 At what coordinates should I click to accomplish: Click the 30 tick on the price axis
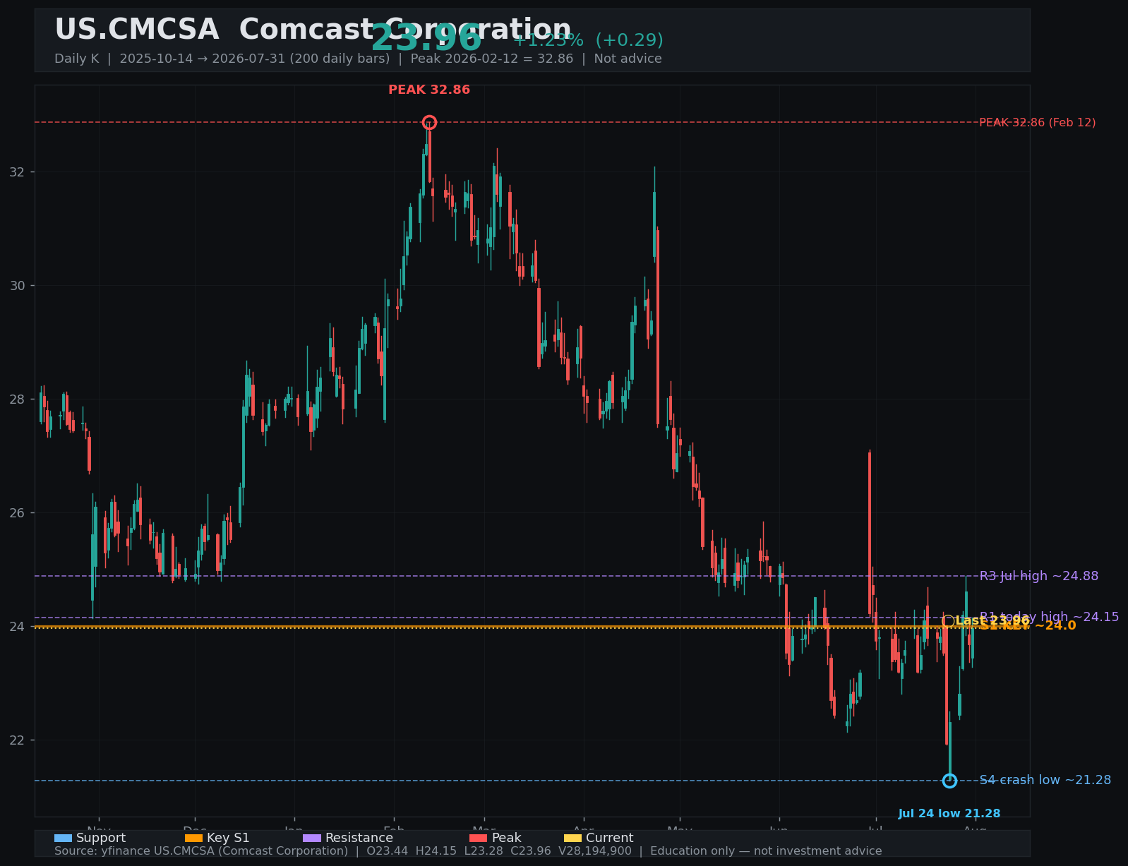(x=16, y=286)
